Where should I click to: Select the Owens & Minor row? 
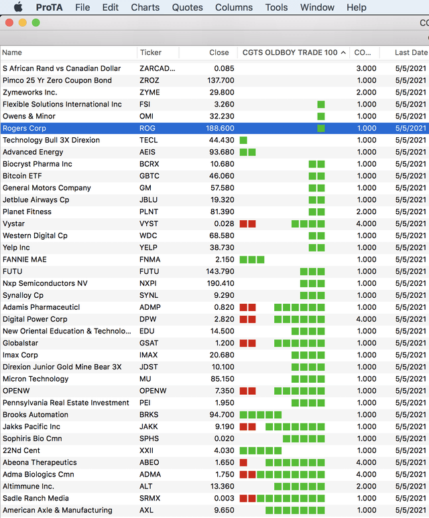[x=214, y=116]
